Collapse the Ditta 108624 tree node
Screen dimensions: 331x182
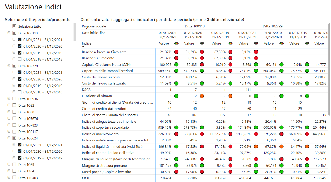click(9, 138)
